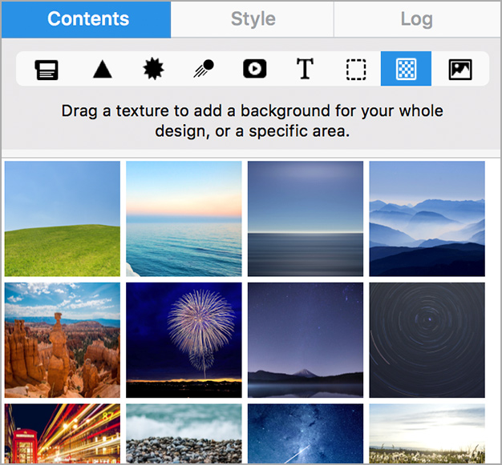Image resolution: width=502 pixels, height=465 pixels.
Task: Select the dashed square selection icon
Action: point(356,70)
